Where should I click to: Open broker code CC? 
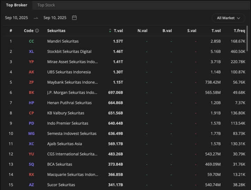tap(31, 41)
